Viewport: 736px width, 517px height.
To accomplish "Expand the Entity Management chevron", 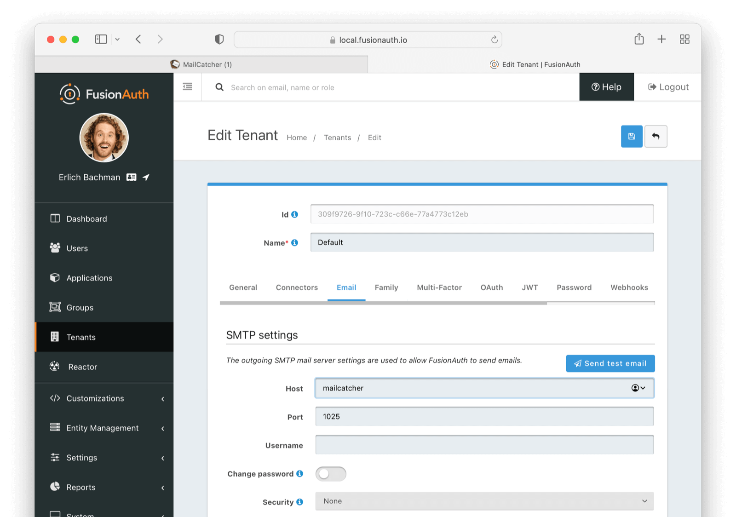I will tap(162, 428).
